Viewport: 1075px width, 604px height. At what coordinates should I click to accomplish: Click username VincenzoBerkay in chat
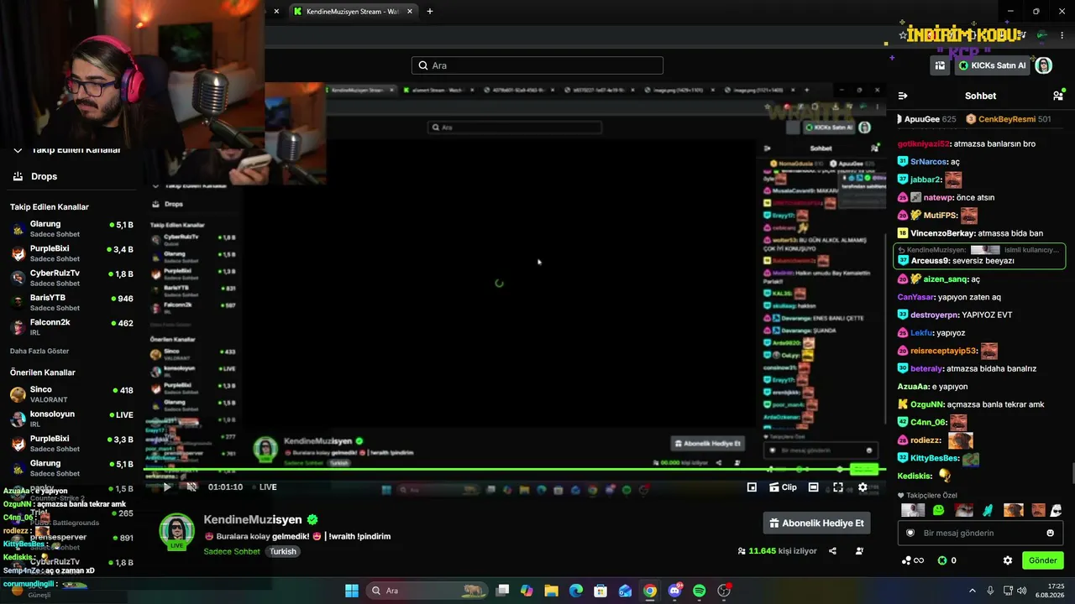[943, 233]
